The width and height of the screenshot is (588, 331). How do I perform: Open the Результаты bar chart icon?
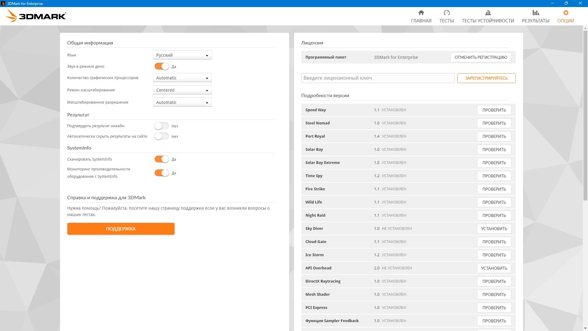tap(535, 13)
